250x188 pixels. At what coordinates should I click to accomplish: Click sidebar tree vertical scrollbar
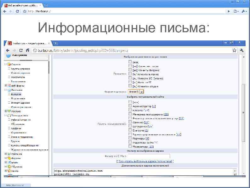point(49,67)
